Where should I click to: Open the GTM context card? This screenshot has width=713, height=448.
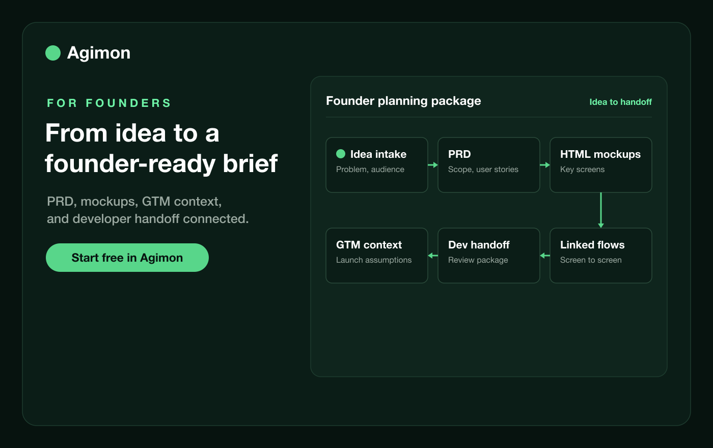377,256
